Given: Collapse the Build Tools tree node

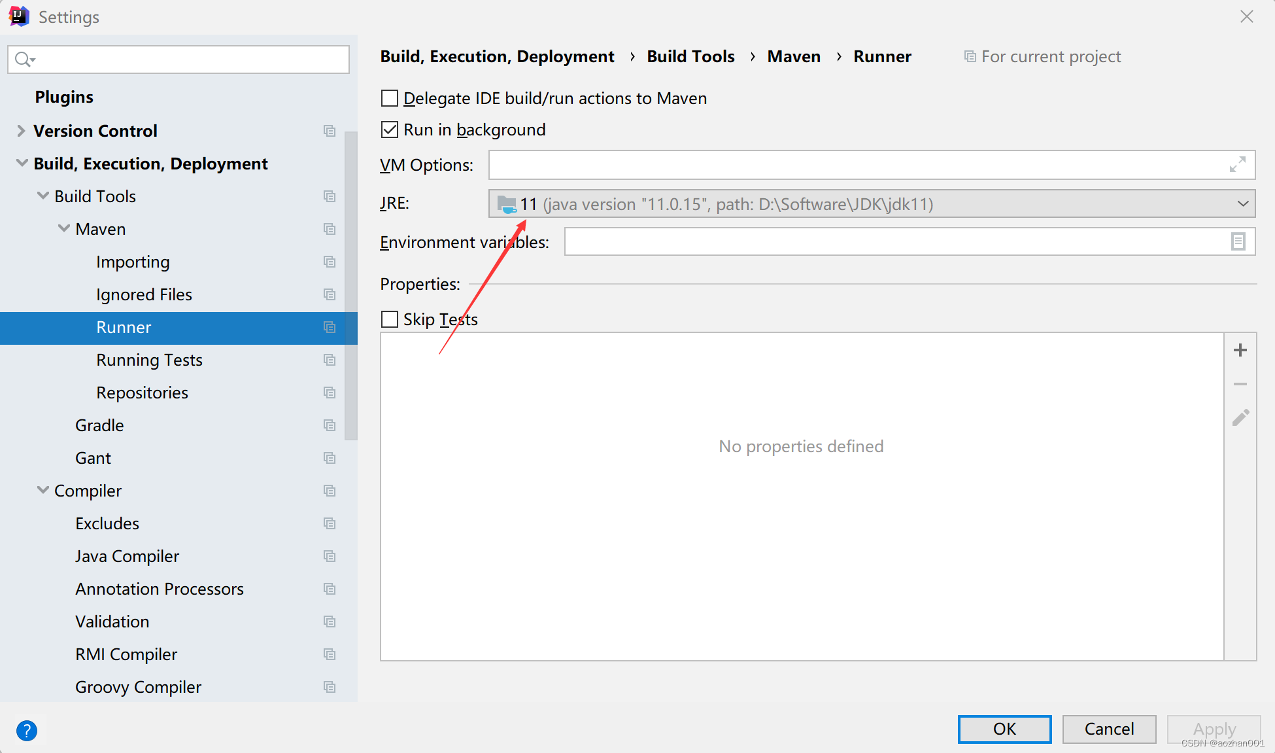Looking at the screenshot, I should (43, 196).
